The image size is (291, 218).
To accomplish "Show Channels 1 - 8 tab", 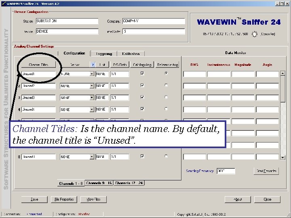I will pyautogui.click(x=71, y=183).
